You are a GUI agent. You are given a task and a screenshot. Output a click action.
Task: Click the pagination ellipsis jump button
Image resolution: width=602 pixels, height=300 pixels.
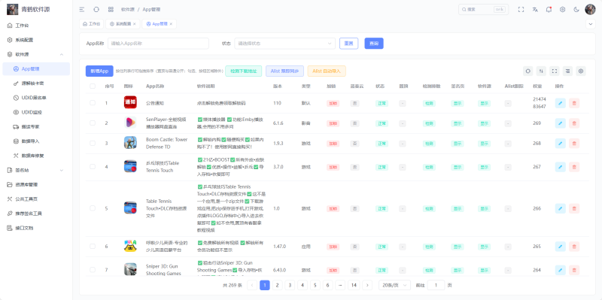coord(340,285)
